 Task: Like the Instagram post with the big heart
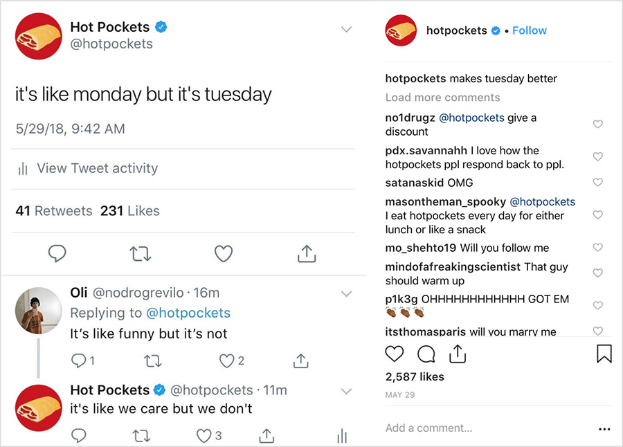click(x=395, y=353)
